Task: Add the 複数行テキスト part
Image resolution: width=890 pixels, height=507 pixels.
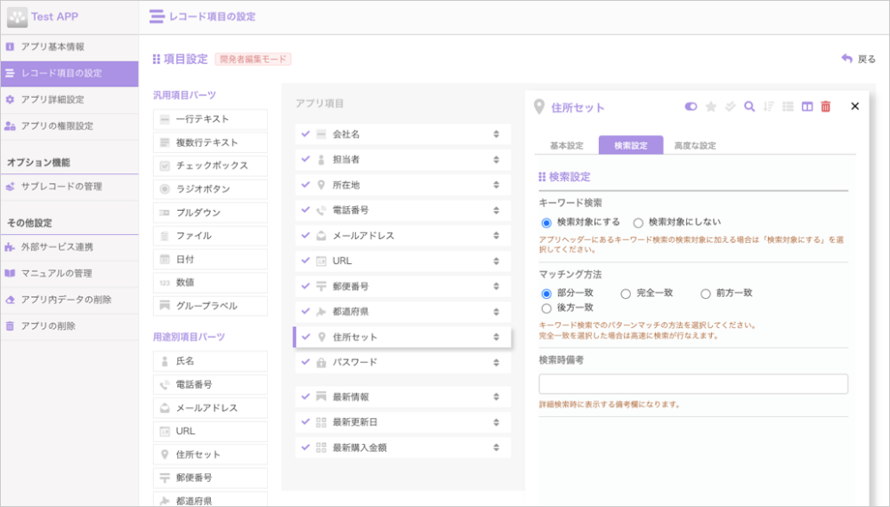Action: click(x=210, y=142)
